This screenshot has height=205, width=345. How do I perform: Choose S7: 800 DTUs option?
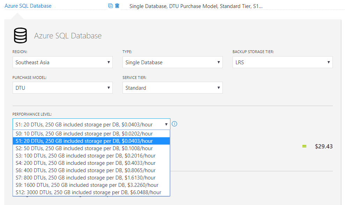click(91, 178)
